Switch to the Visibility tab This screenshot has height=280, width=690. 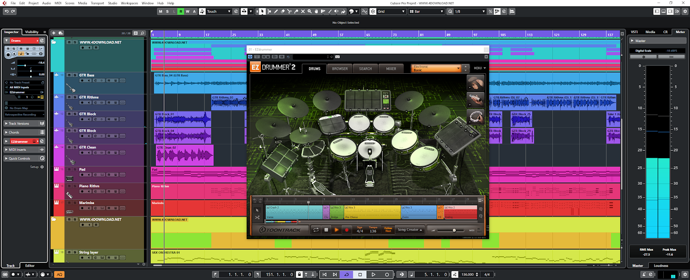tap(31, 32)
